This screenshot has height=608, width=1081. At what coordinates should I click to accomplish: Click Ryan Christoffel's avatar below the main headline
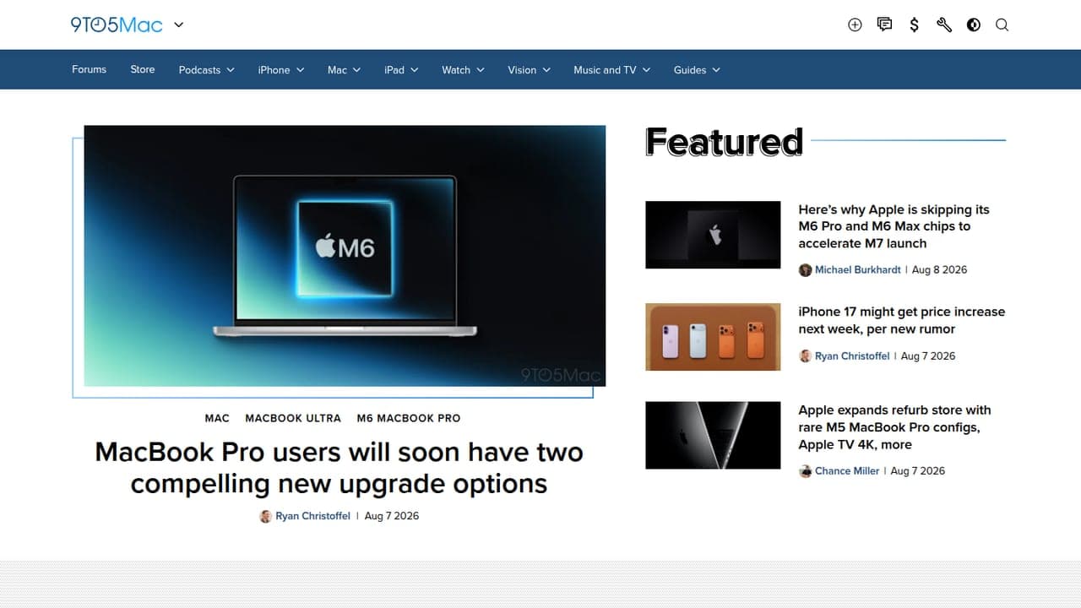tap(265, 516)
